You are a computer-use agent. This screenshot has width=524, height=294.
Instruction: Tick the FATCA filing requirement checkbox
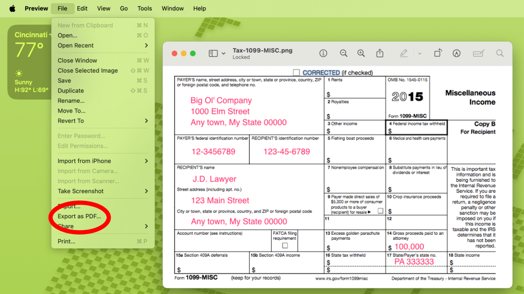point(285,245)
